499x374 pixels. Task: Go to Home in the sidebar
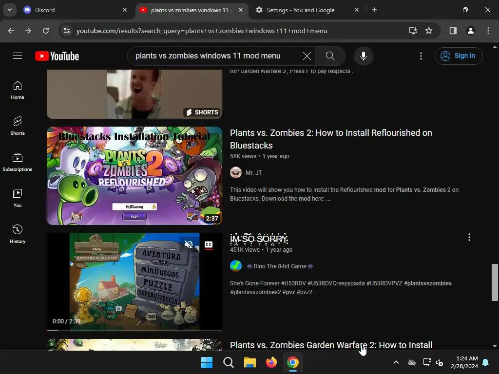(18, 90)
